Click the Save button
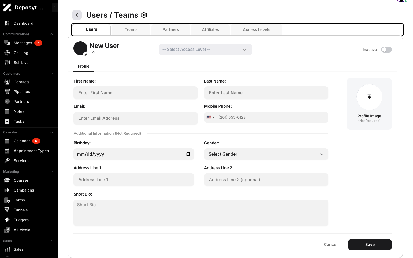 tap(370, 245)
